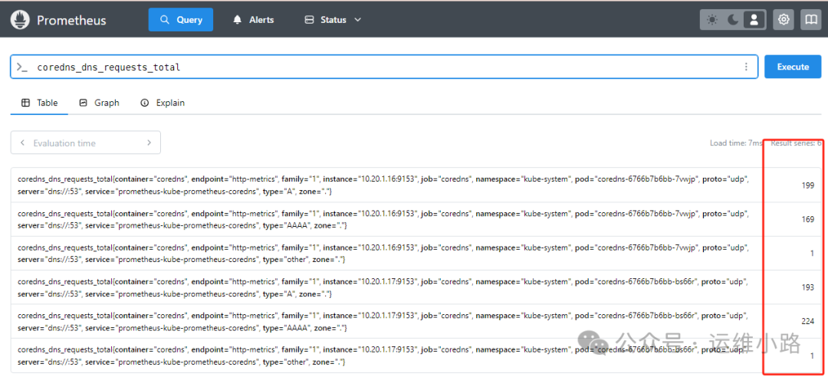This screenshot has width=828, height=377.
Task: Click the Status dropdown chevron
Action: pyautogui.click(x=357, y=20)
